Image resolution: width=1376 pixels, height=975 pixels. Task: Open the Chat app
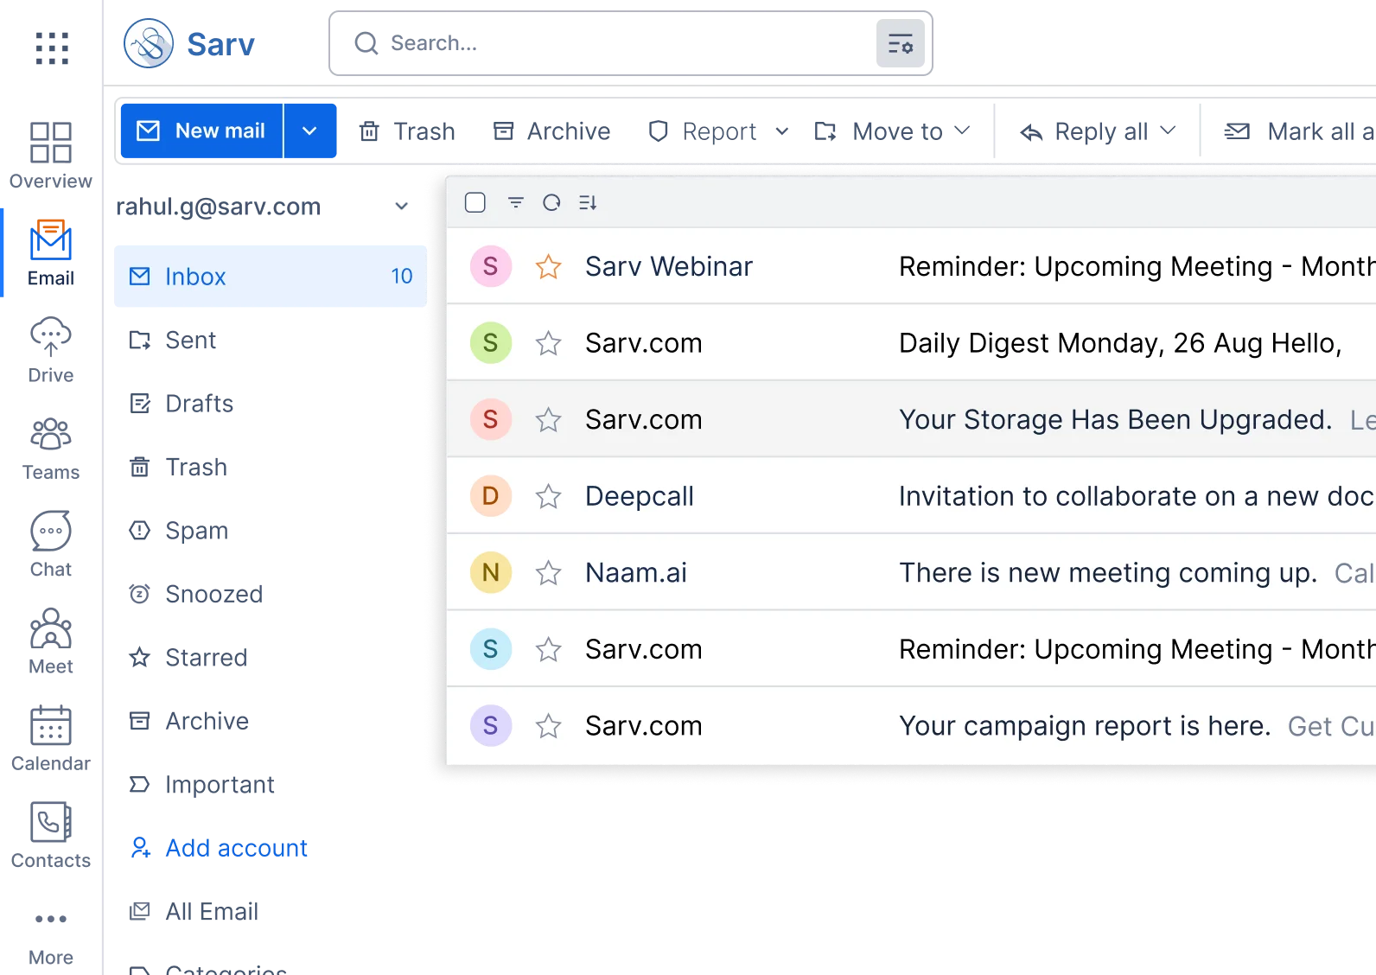click(x=51, y=545)
